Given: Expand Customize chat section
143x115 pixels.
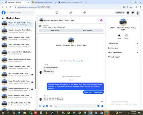Looking at the screenshot, I should (x=123, y=44).
